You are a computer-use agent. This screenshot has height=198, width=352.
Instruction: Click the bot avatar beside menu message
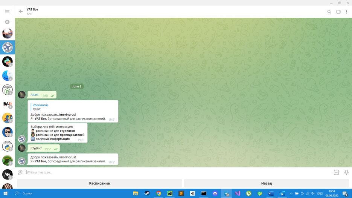[22, 139]
